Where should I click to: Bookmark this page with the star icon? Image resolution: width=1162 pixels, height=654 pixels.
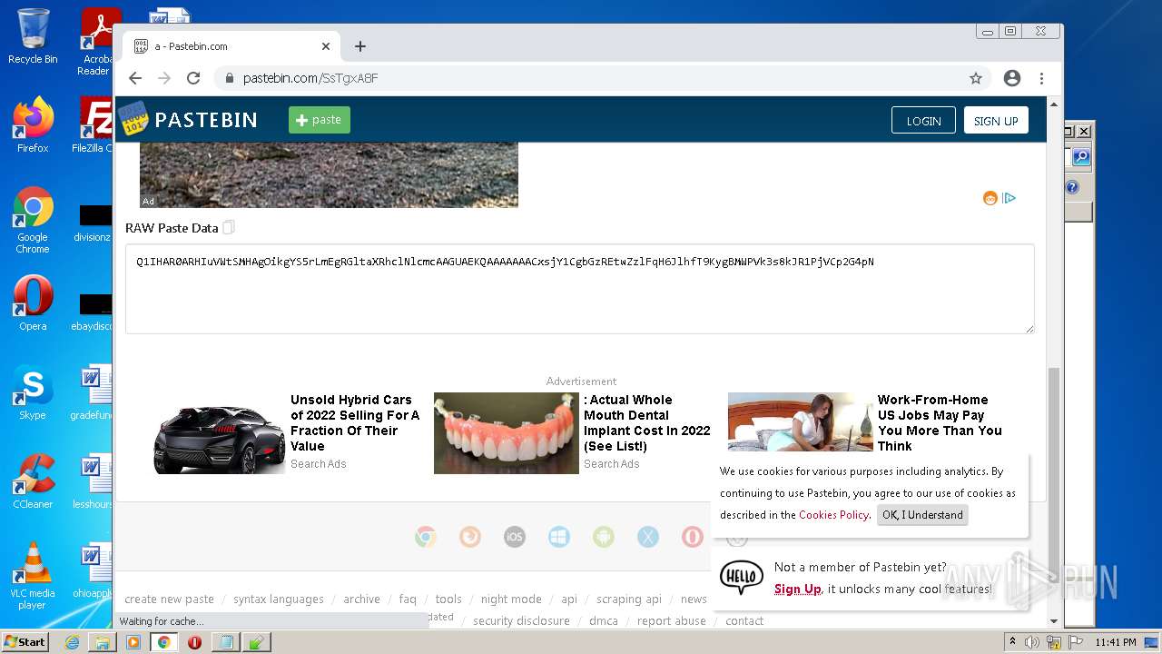tap(976, 78)
